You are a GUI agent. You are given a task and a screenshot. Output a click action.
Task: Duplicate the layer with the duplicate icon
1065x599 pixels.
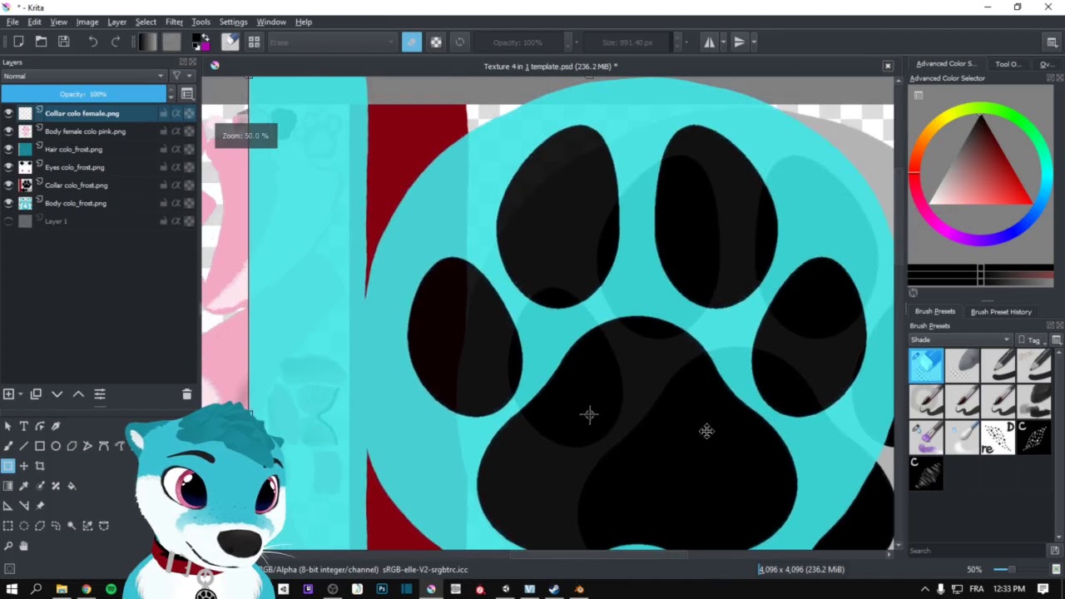(36, 394)
